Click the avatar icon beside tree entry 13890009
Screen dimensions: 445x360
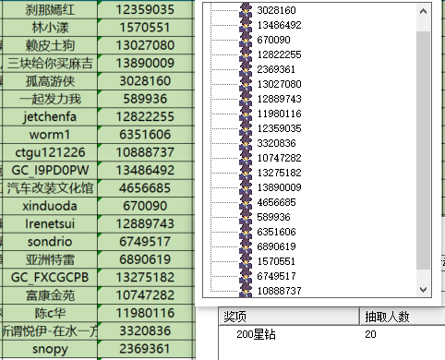246,187
